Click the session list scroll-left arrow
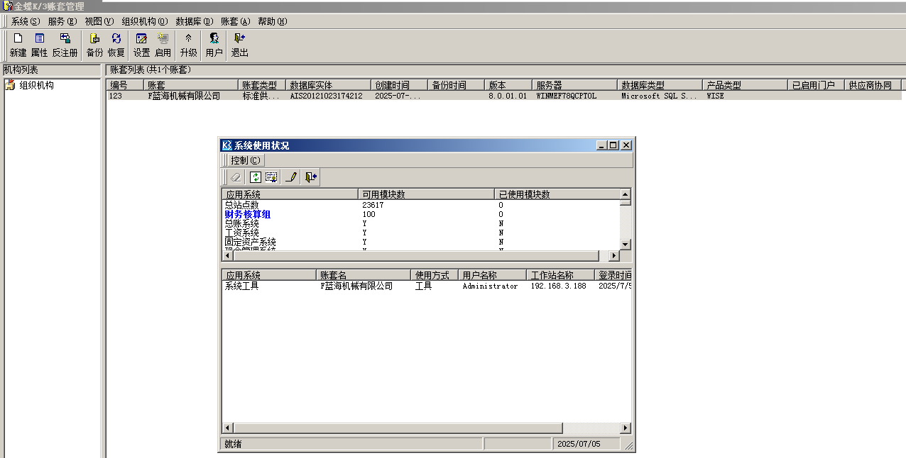 point(228,428)
